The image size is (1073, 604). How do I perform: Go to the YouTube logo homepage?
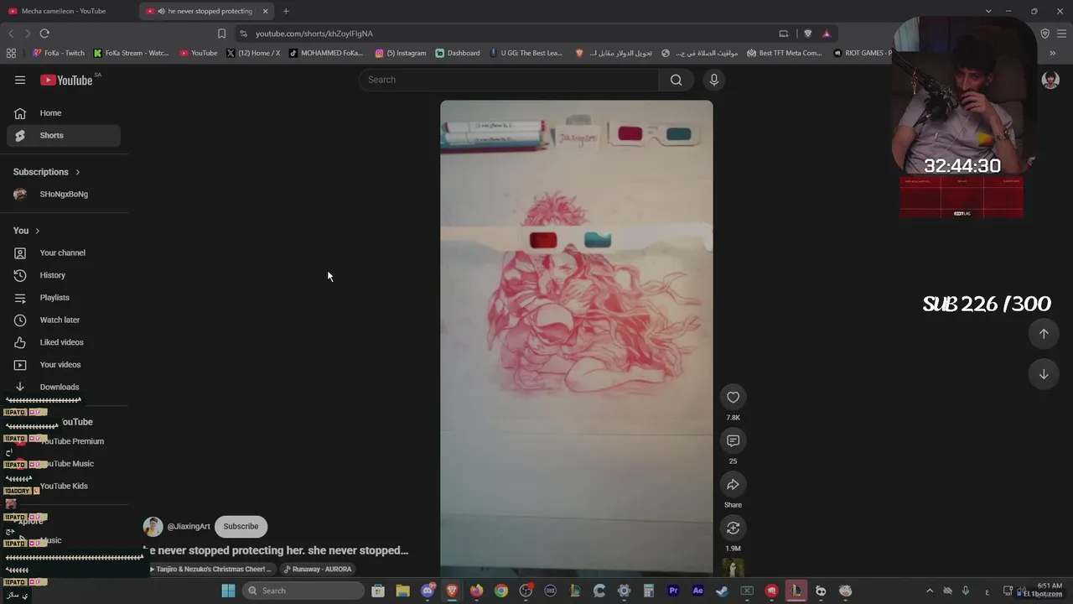[66, 80]
